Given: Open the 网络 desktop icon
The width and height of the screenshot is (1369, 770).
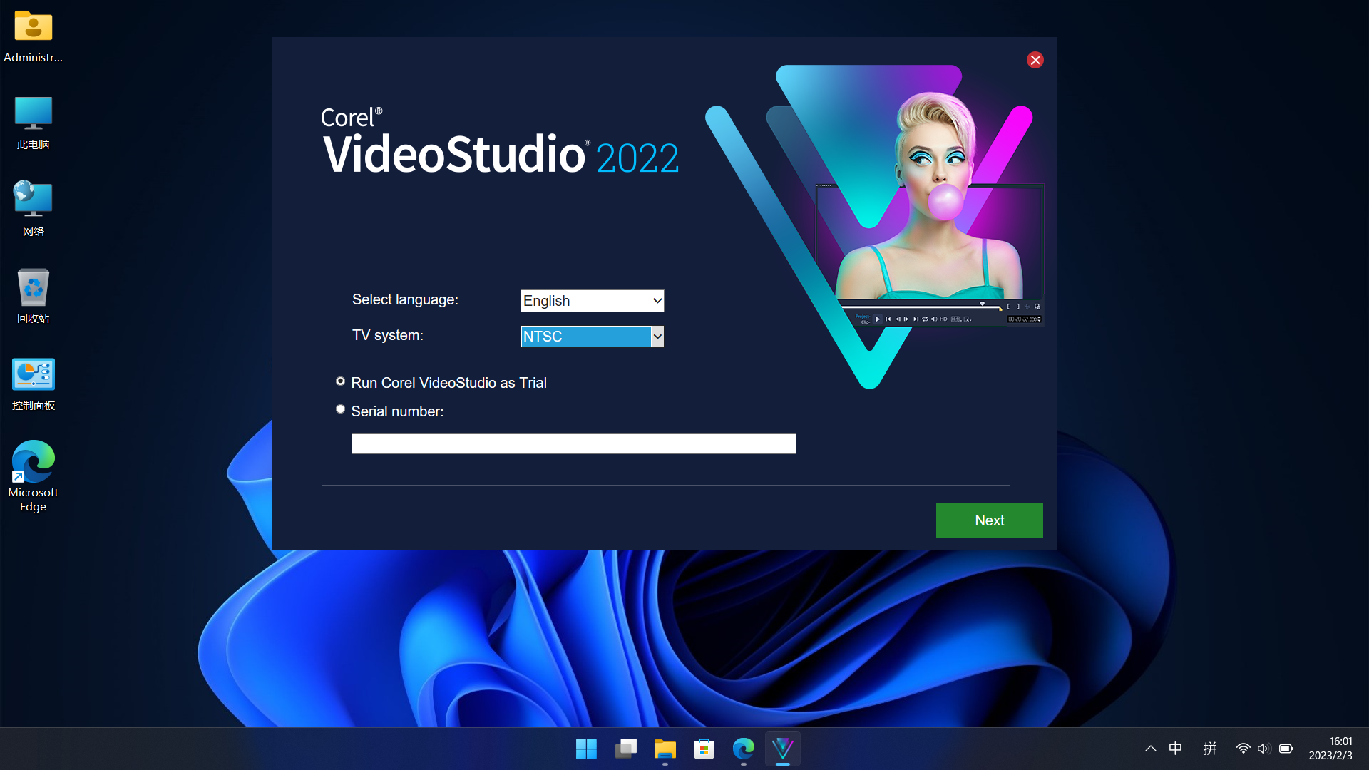Looking at the screenshot, I should click(x=33, y=209).
